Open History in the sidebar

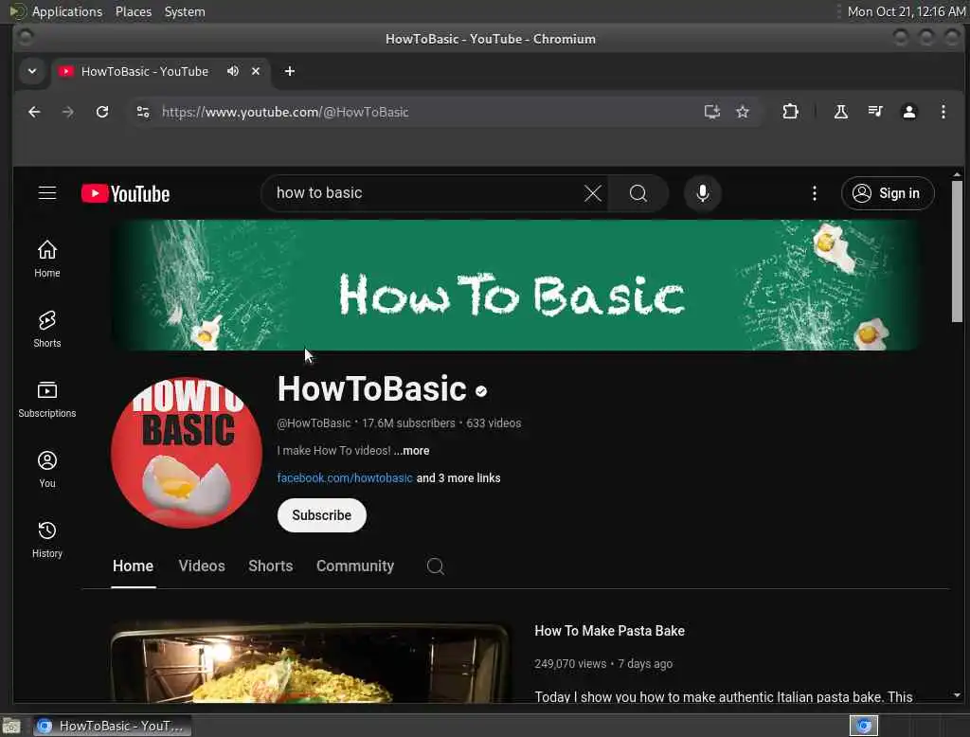47,539
